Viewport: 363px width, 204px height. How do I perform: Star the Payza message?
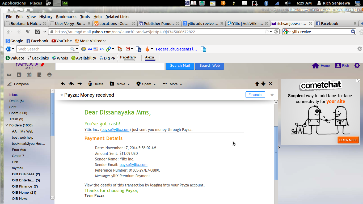tap(272, 95)
